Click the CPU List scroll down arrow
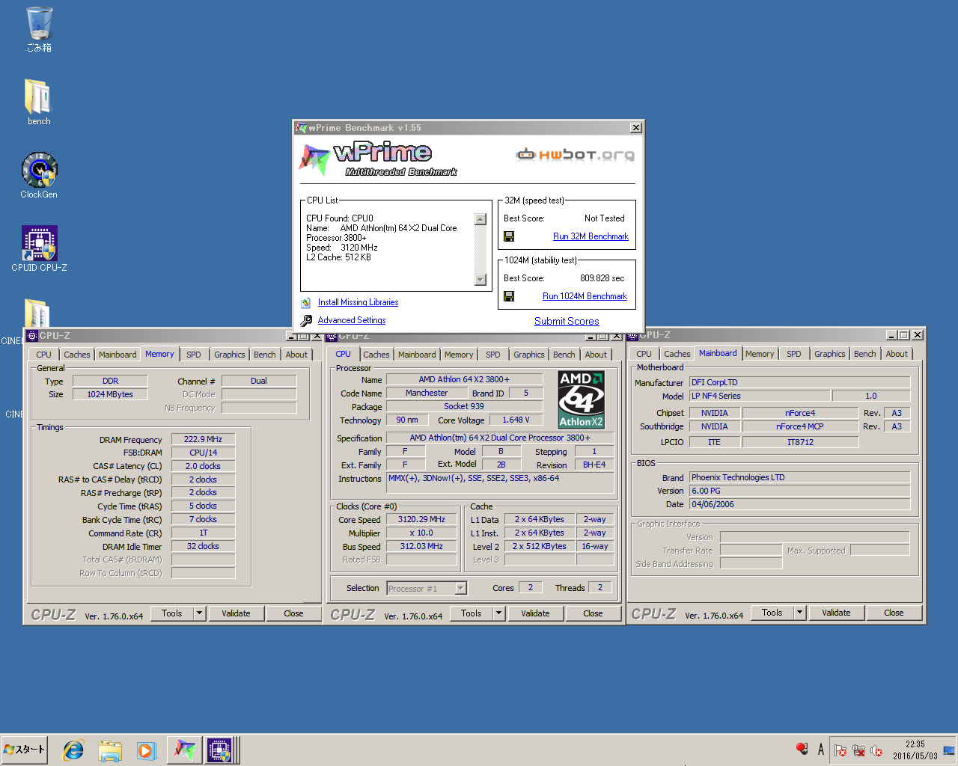The image size is (958, 766). [x=480, y=280]
